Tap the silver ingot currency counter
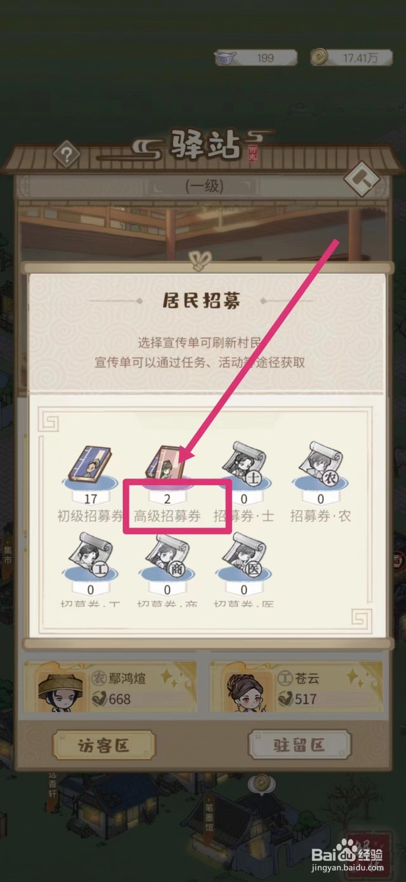Screen dimensions: 406x882 click(x=256, y=58)
